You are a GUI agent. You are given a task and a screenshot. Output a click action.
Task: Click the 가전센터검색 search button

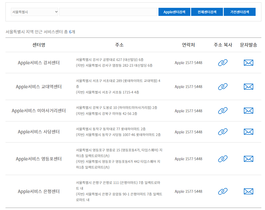239,12
